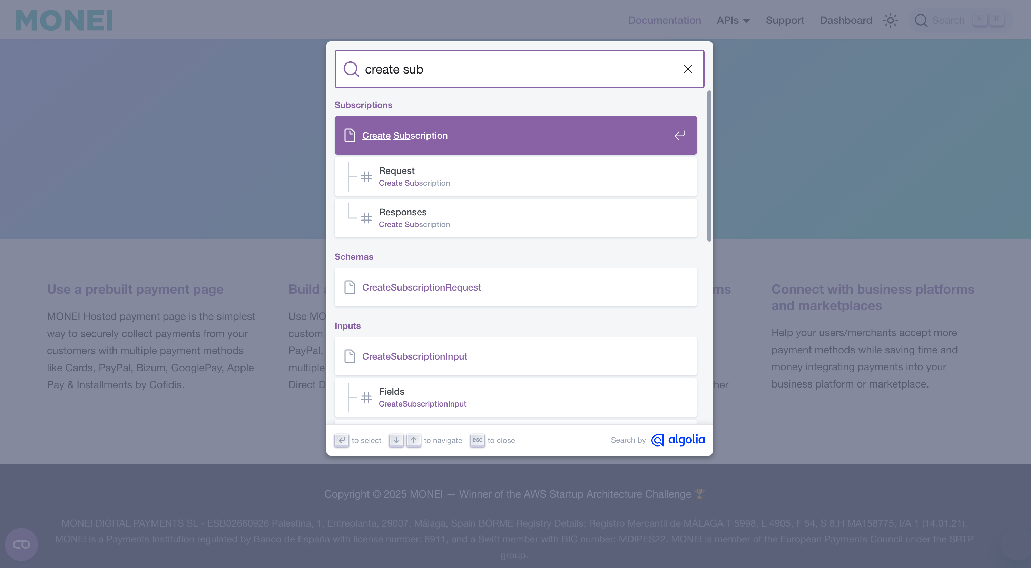Open the Responses section of Create Subscription
The image size is (1031, 568).
[x=515, y=218]
